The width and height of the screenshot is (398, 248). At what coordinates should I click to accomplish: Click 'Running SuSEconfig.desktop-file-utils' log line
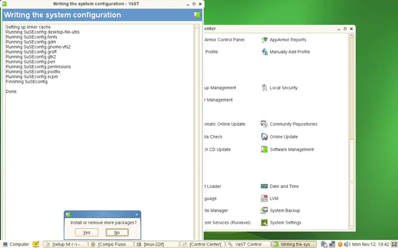(x=43, y=32)
